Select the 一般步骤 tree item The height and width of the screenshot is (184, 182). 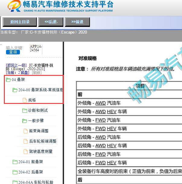click(36, 121)
